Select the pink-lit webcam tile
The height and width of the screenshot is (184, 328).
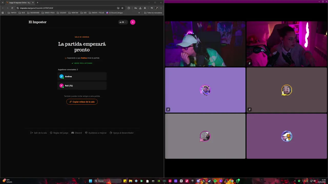coord(287,44)
